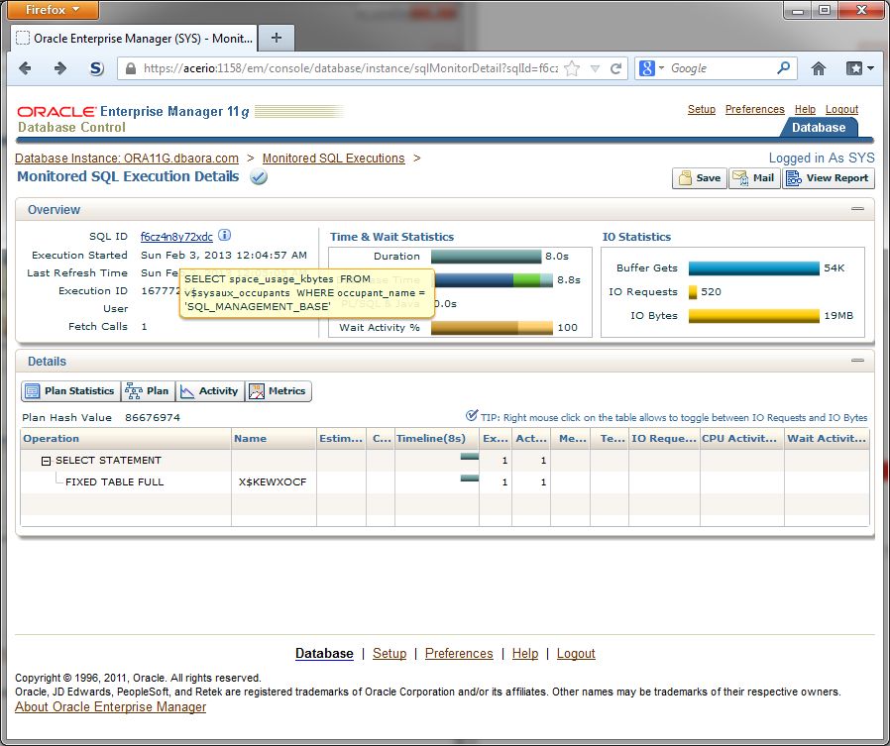
Task: Select the FIXED TABLE FULL row
Action: [445, 482]
